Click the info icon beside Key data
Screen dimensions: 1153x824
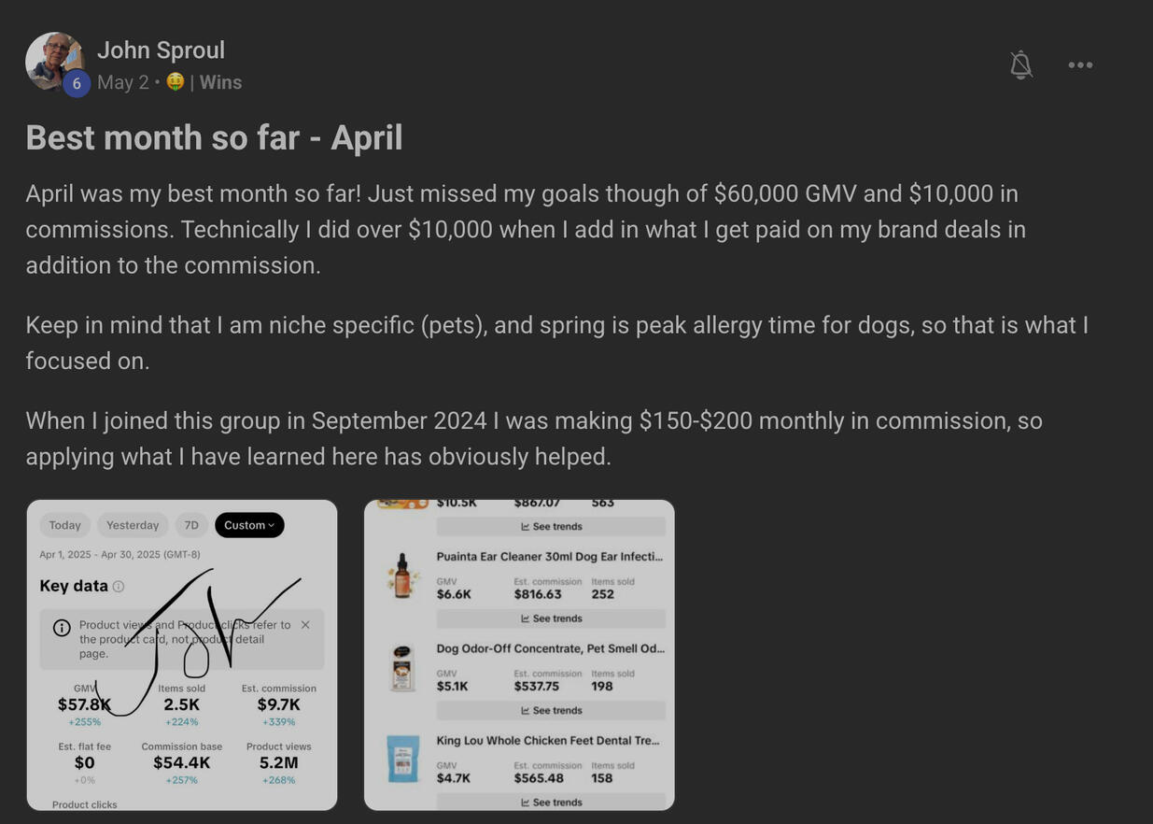(119, 587)
